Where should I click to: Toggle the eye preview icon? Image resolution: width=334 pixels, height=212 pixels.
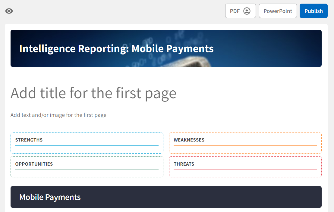[x=9, y=11]
